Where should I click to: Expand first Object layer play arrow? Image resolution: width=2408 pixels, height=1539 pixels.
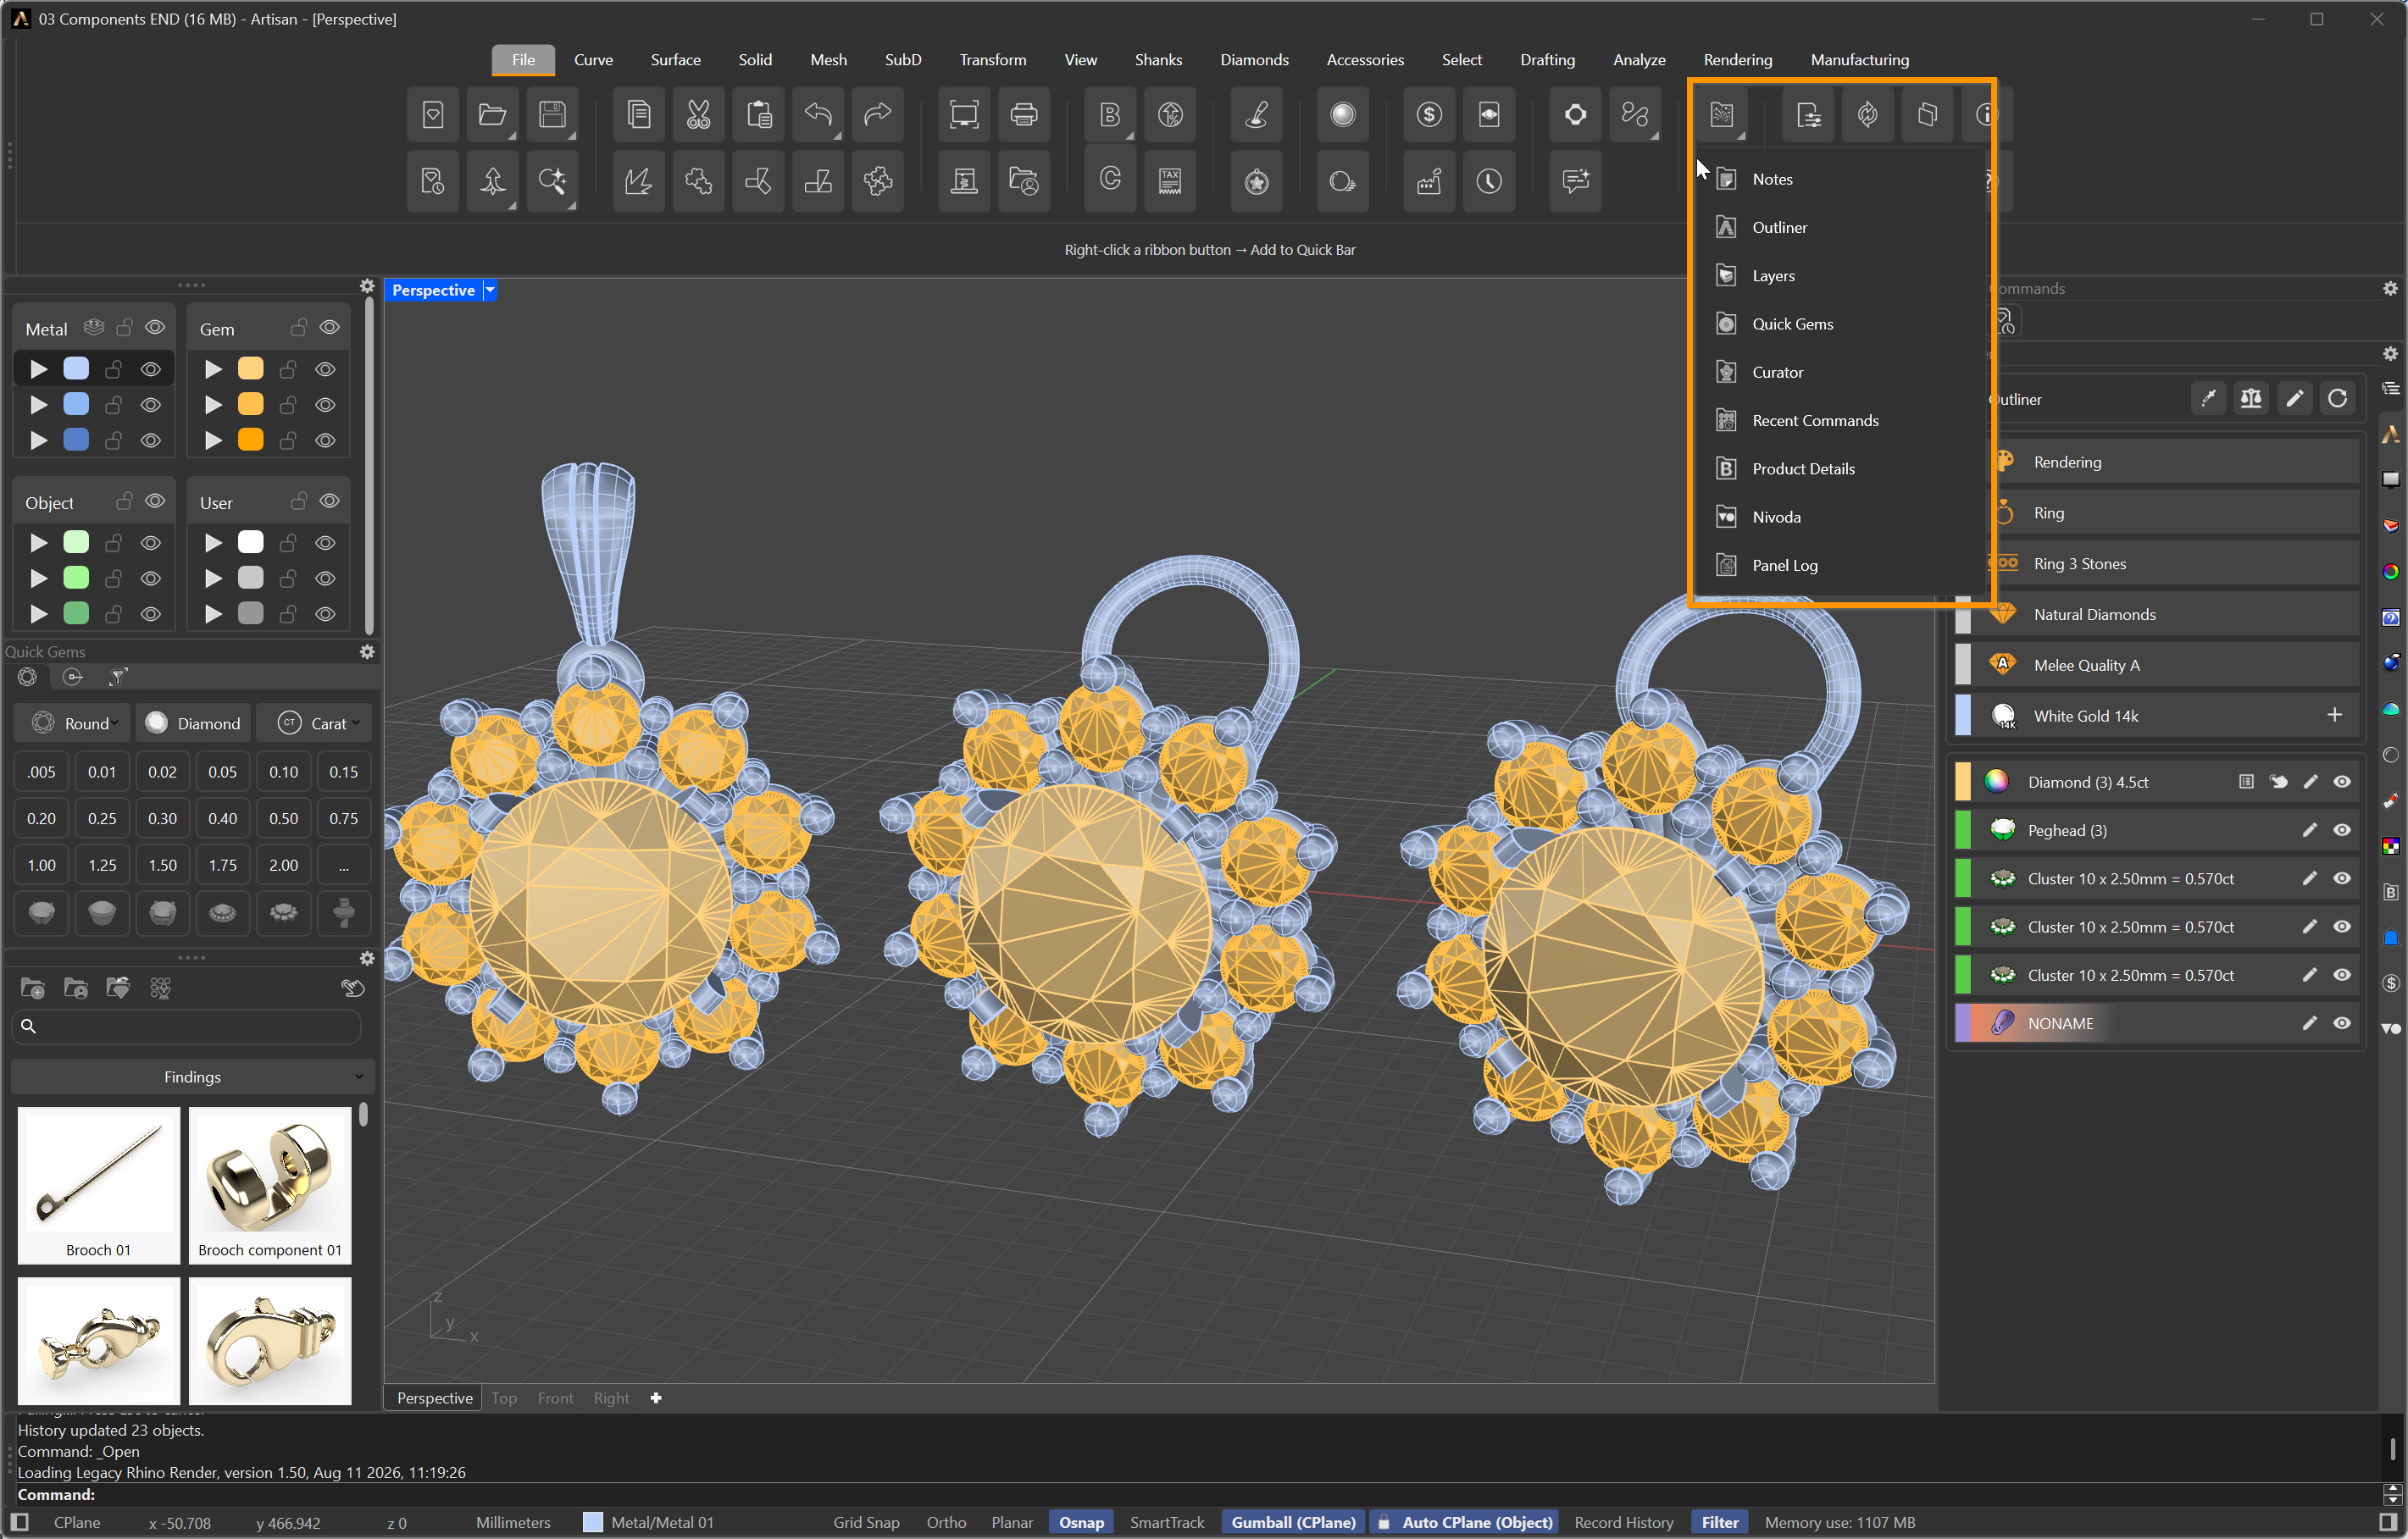coord(39,543)
